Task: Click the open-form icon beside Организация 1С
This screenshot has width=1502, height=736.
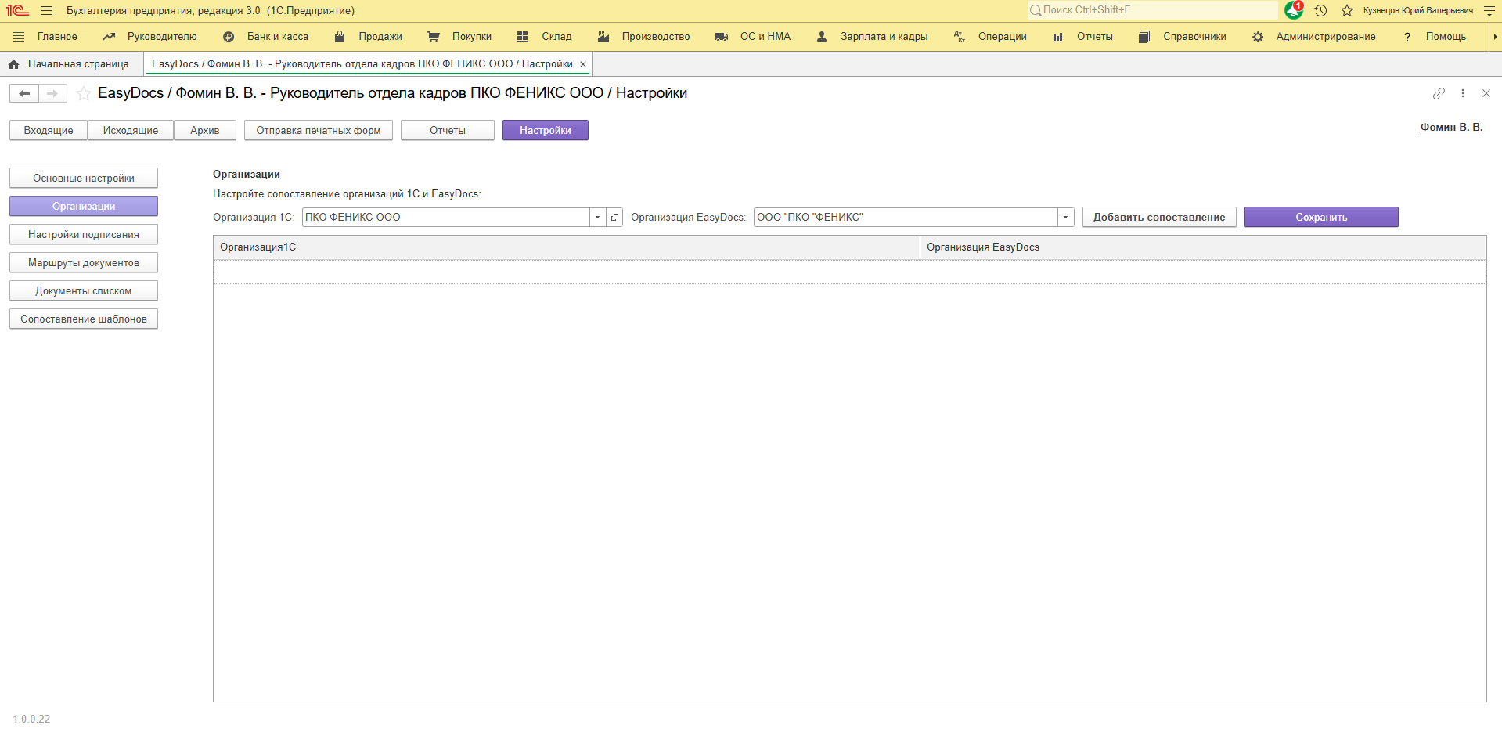Action: click(614, 218)
